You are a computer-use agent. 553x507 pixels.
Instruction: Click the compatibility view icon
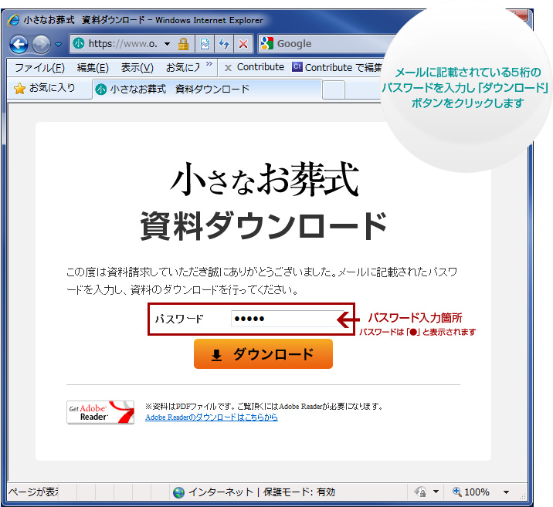(205, 44)
